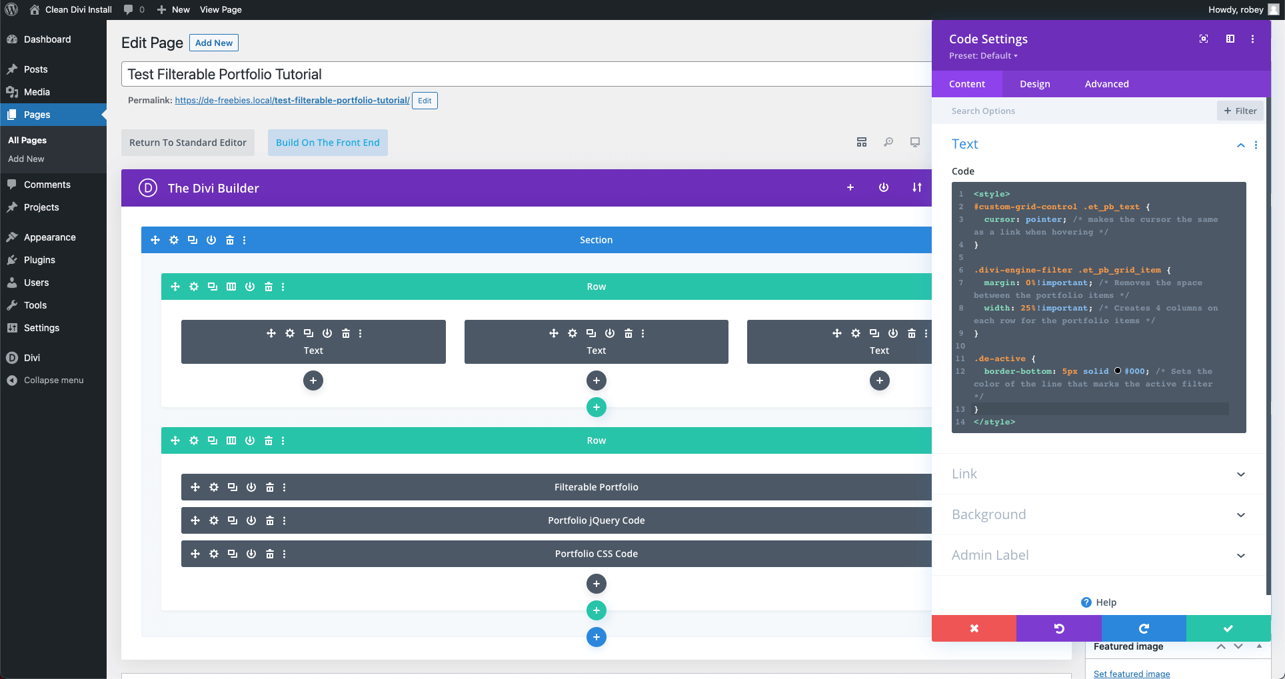Image resolution: width=1285 pixels, height=679 pixels.
Task: Open the Filterable Portfolio module settings gear
Action: click(x=214, y=487)
